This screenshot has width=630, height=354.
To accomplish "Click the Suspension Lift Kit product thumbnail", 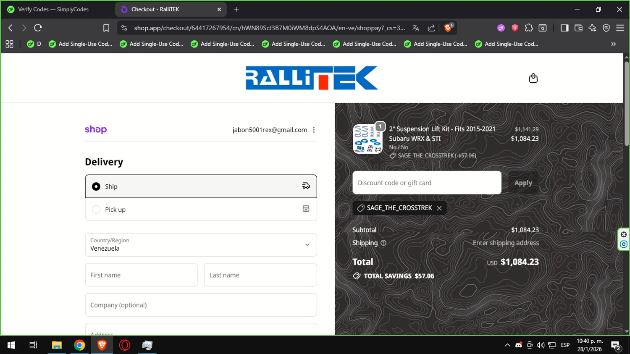I will click(x=367, y=139).
